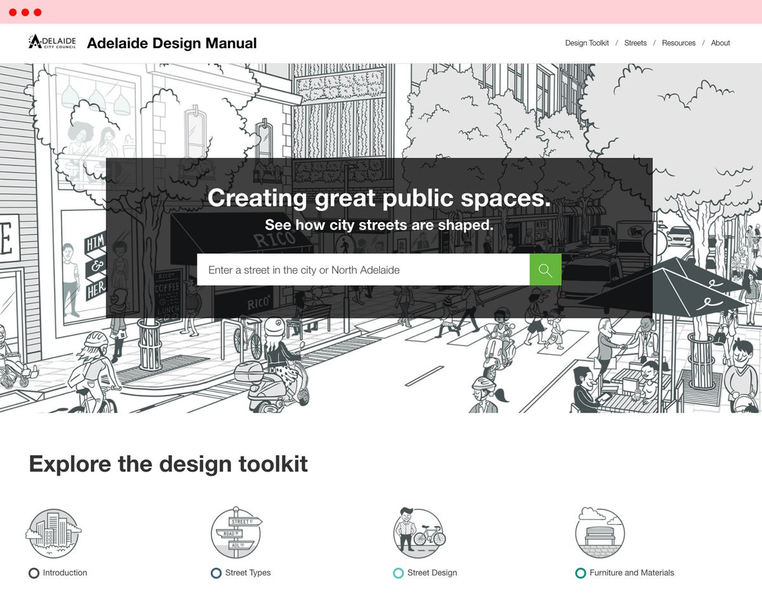Viewport: 762px width, 595px height.
Task: Open the Street Types signpost icon
Action: coord(236,533)
